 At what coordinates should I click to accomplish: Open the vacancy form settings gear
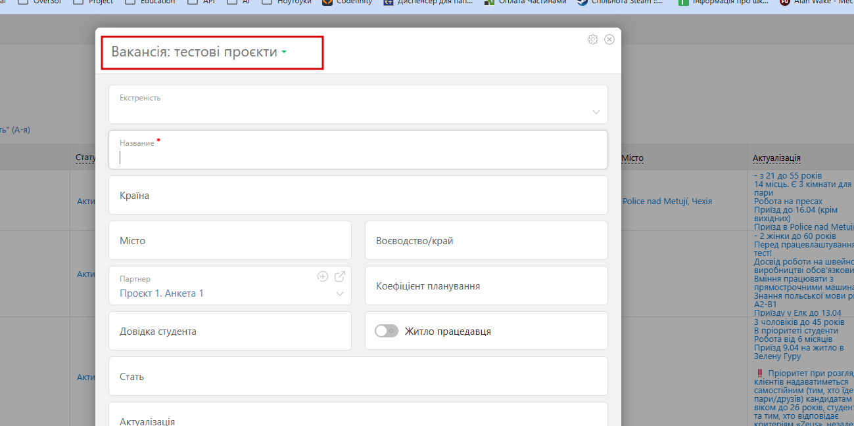coord(593,39)
